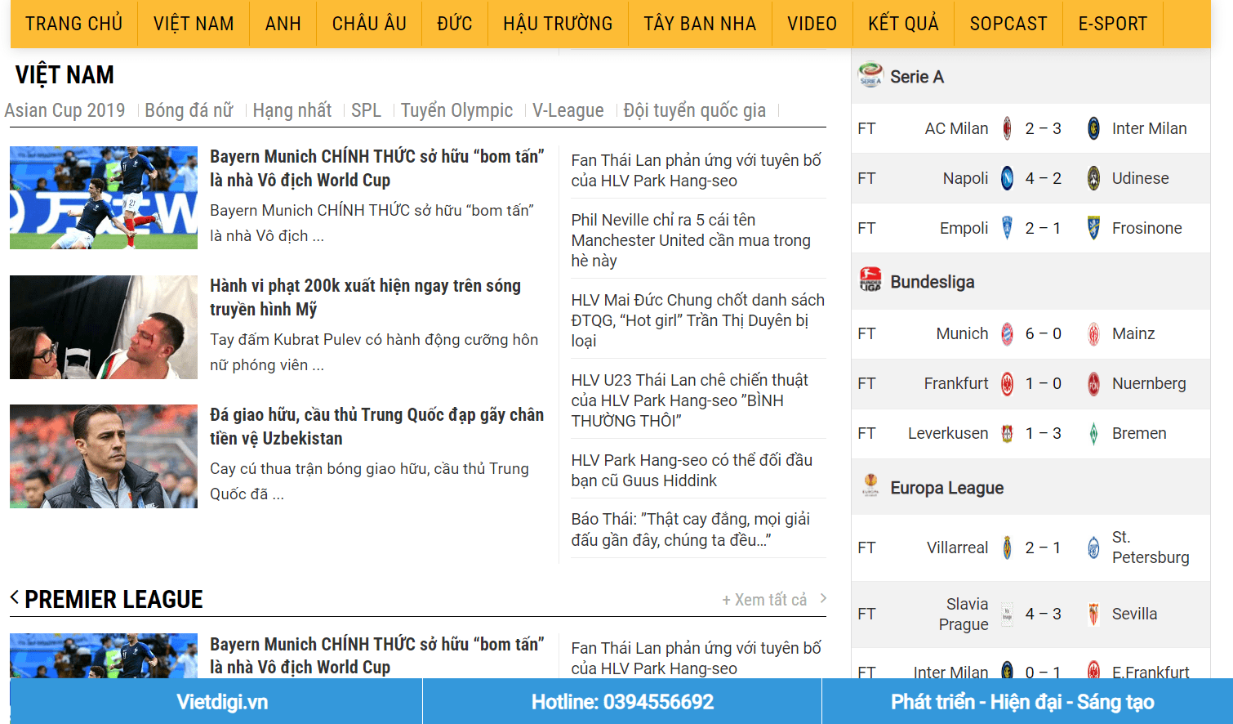1233x724 pixels.
Task: Select the Asian Cup 2019 sub-category
Action: point(65,110)
